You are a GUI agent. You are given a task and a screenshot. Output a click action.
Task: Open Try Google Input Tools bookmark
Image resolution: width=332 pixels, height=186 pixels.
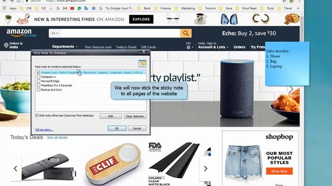point(116,8)
